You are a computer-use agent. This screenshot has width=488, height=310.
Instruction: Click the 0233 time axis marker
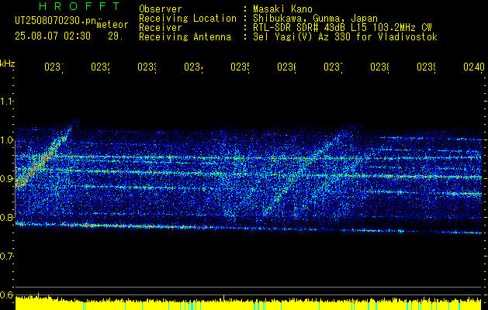(x=147, y=67)
